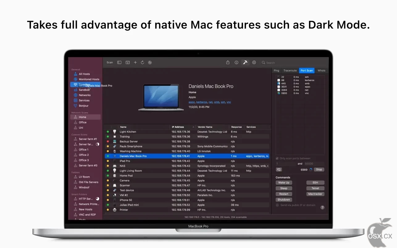Click the progress pie next to HTTP Ser...
397x248 pixels.
point(98,199)
